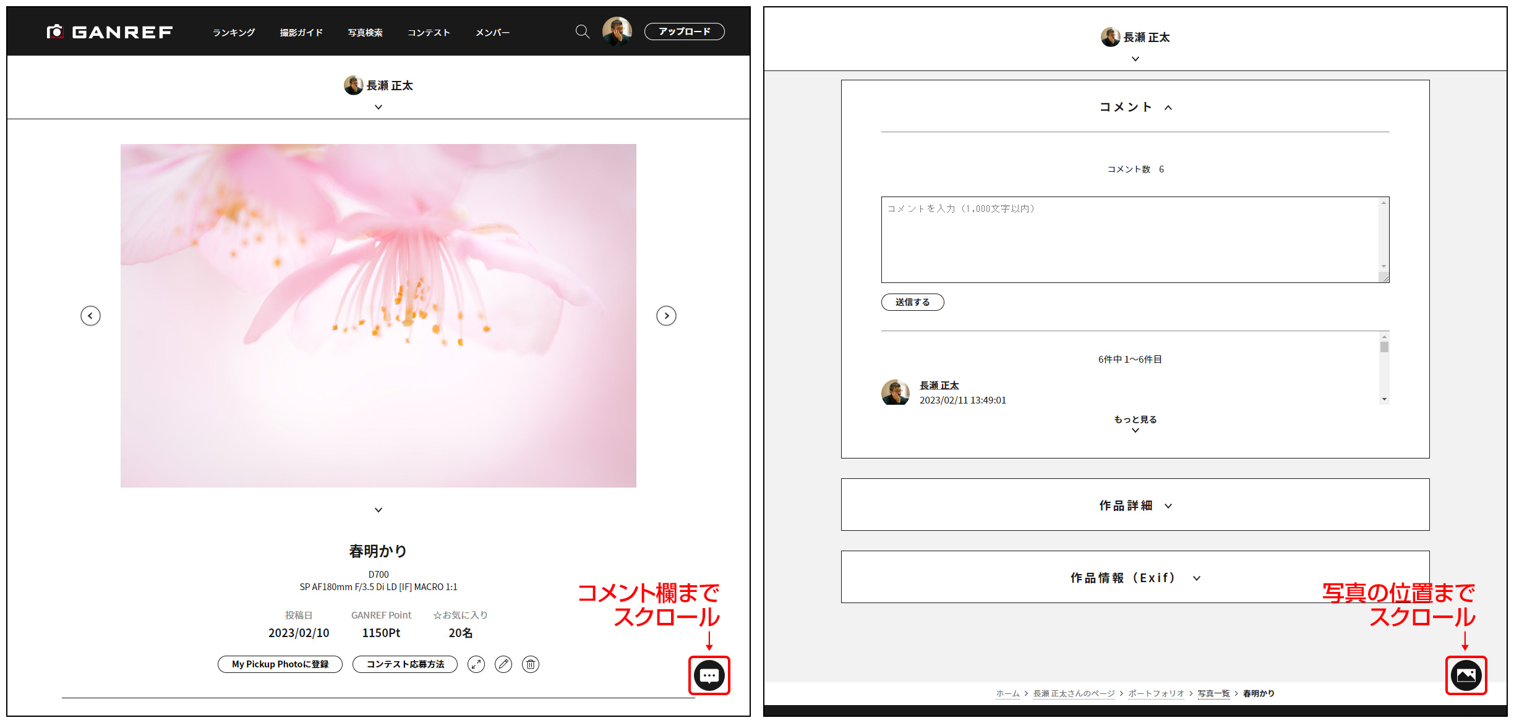
Task: Open fullscreen expand icon below photo
Action: (476, 664)
